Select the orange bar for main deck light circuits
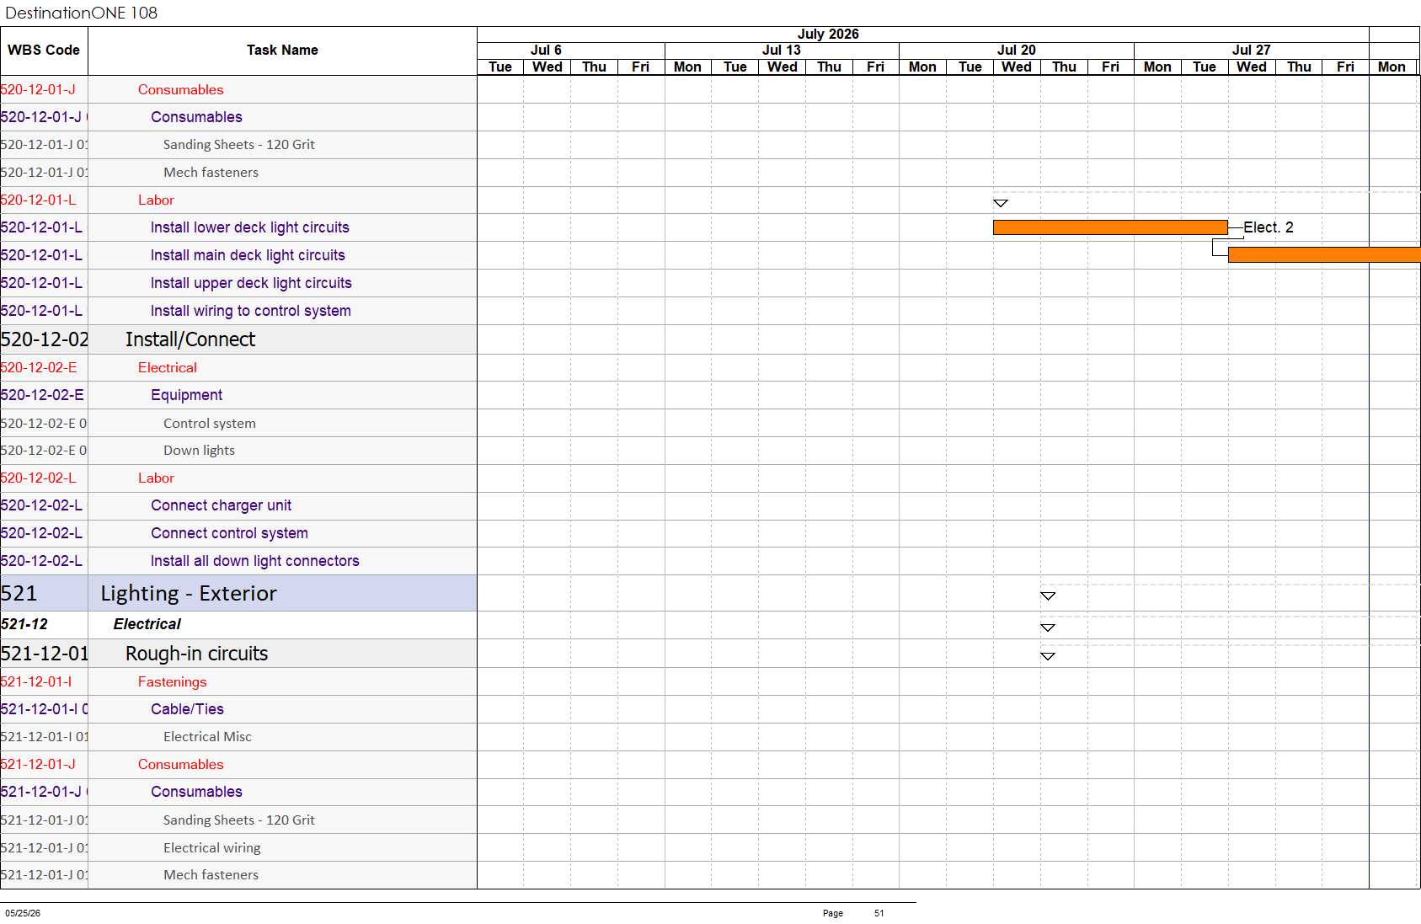This screenshot has height=924, width=1421. 1324,255
